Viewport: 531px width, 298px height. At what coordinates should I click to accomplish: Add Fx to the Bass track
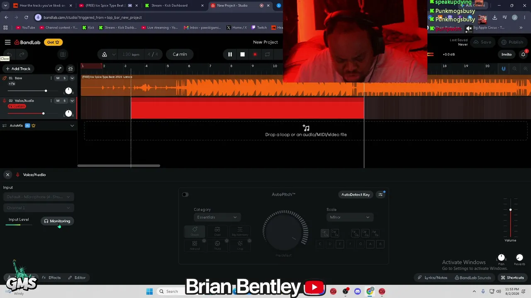tap(12, 84)
